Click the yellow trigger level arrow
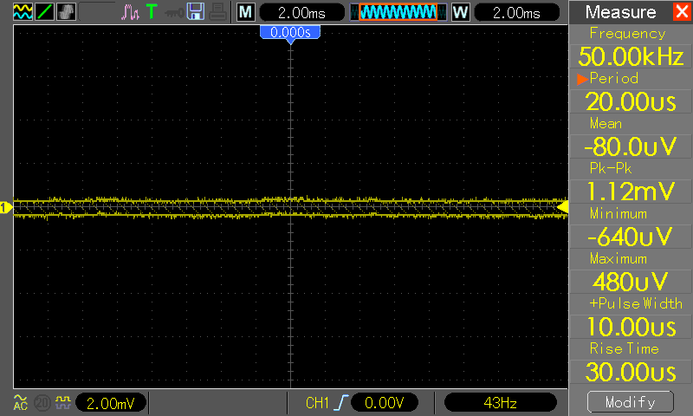693x416 pixels. [x=562, y=207]
